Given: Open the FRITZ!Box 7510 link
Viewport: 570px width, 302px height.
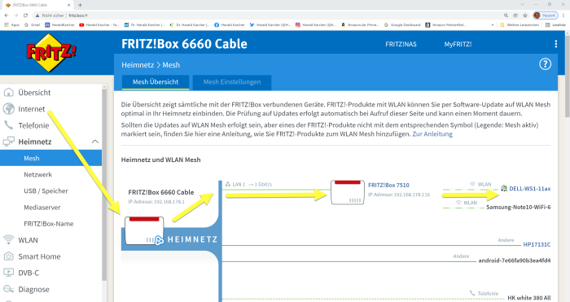Looking at the screenshot, I should 388,185.
